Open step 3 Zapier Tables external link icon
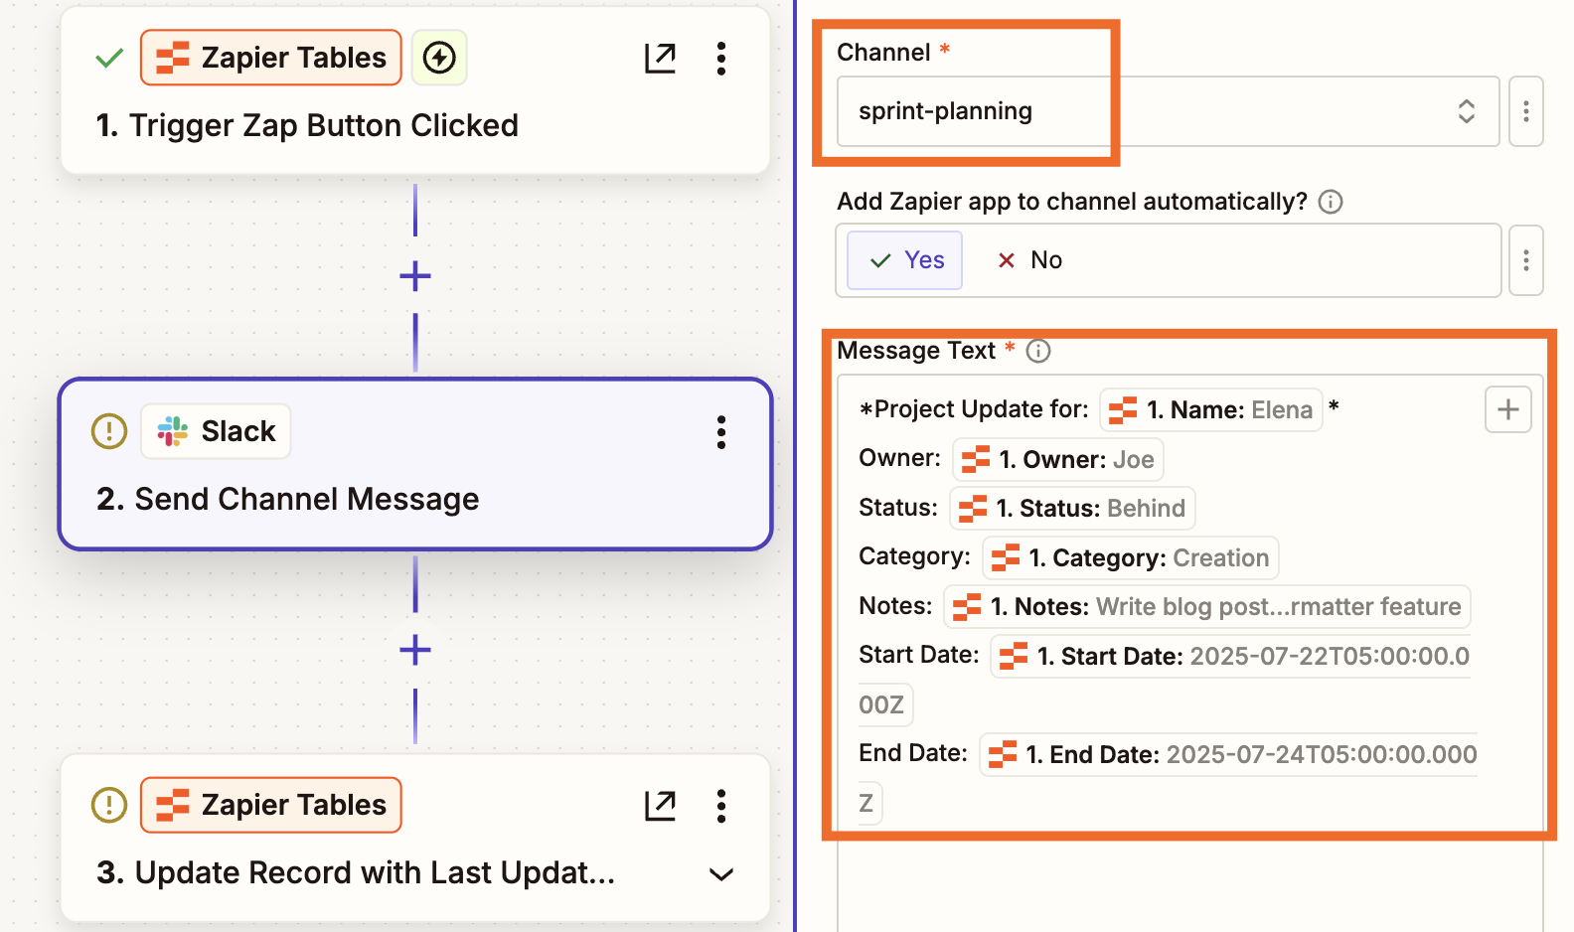The width and height of the screenshot is (1574, 932). (x=660, y=805)
